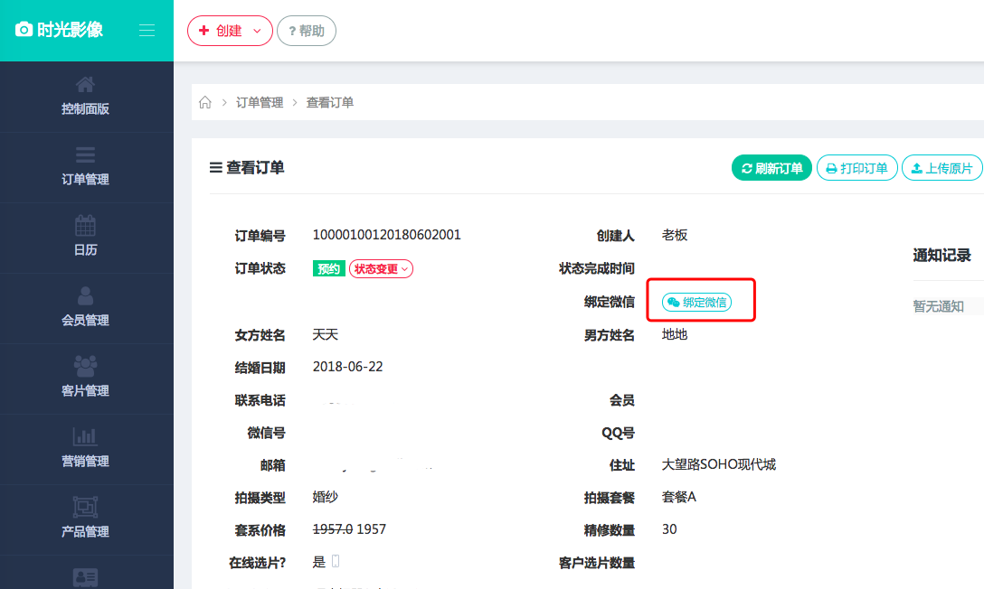Go to 会员管理 member management
Viewport: 984px width, 589px height.
pos(86,308)
